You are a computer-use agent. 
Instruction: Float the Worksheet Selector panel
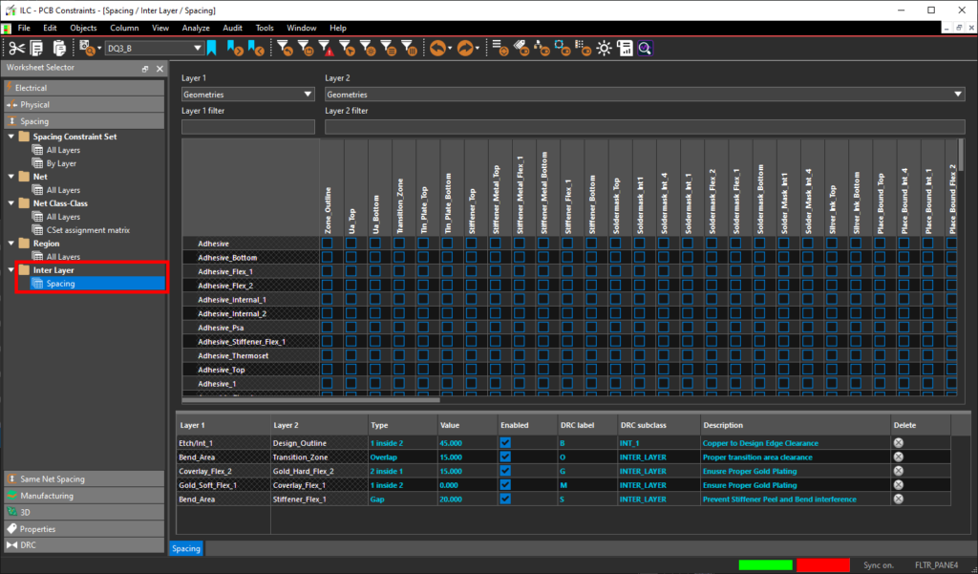pos(145,69)
